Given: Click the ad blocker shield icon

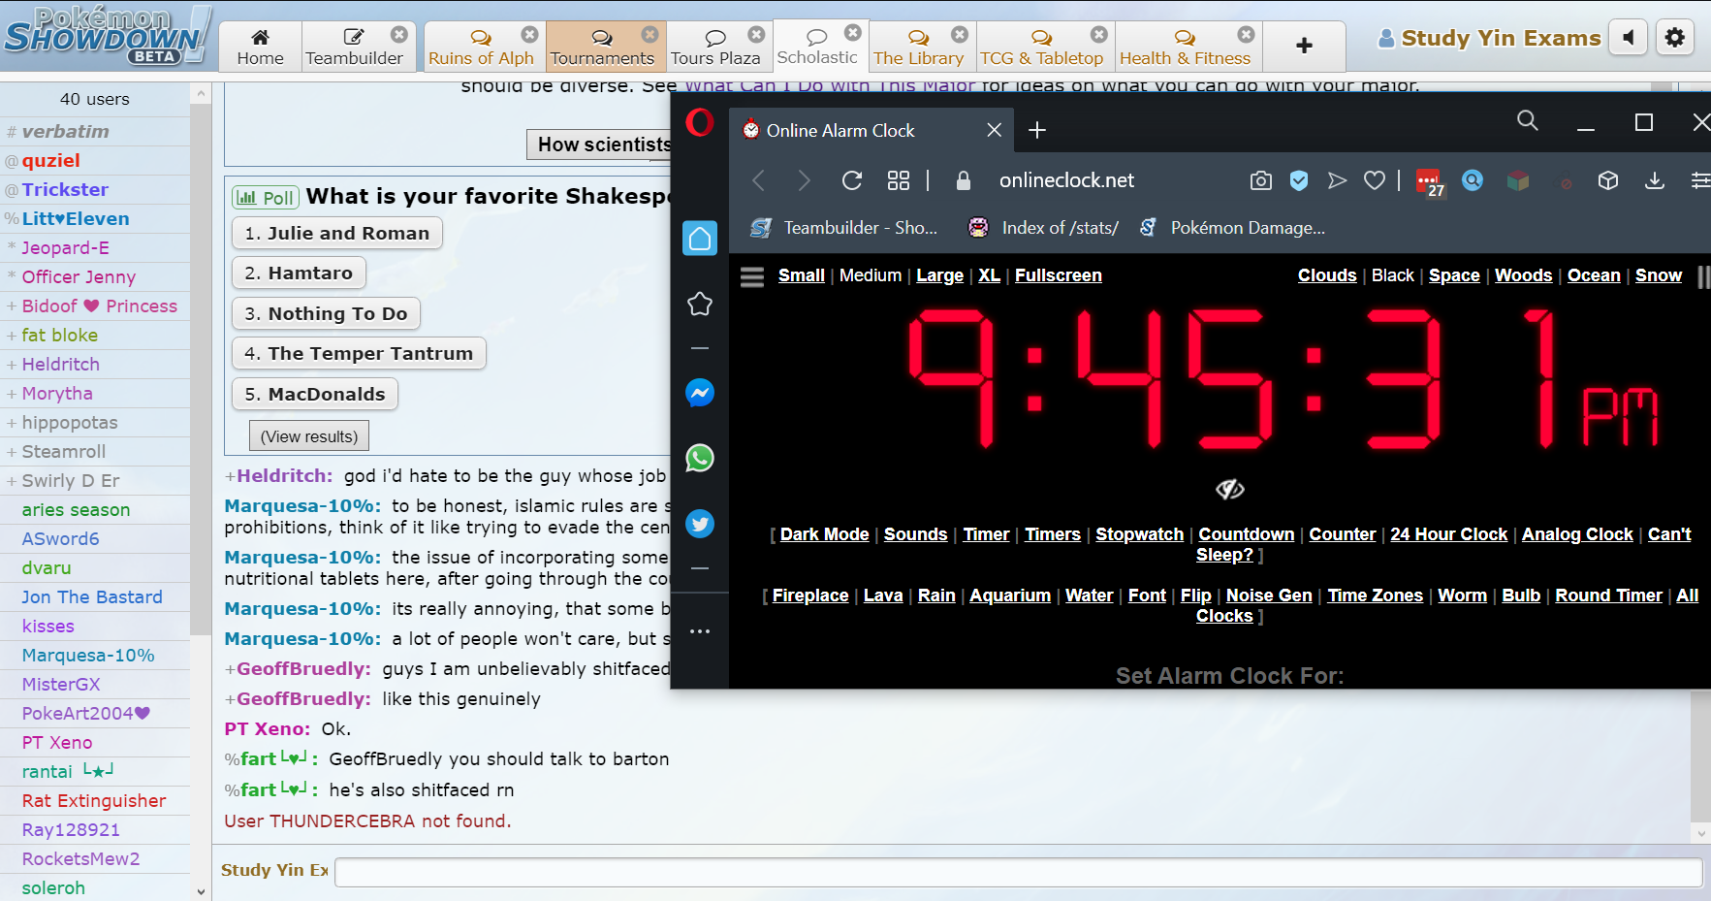Looking at the screenshot, I should [1299, 180].
